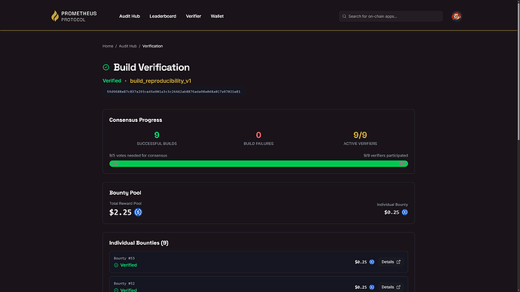Click the coin icon in Bounty #52 row
The image size is (520, 292).
[x=372, y=287]
